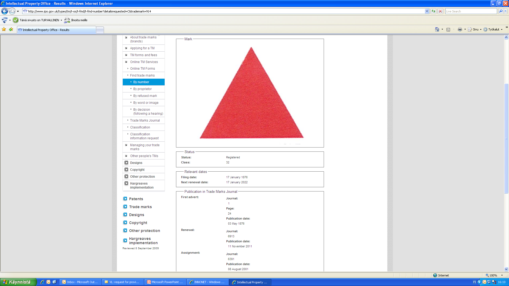Image resolution: width=509 pixels, height=286 pixels.
Task: Select the highlighted 'By number' item
Action: click(x=144, y=82)
